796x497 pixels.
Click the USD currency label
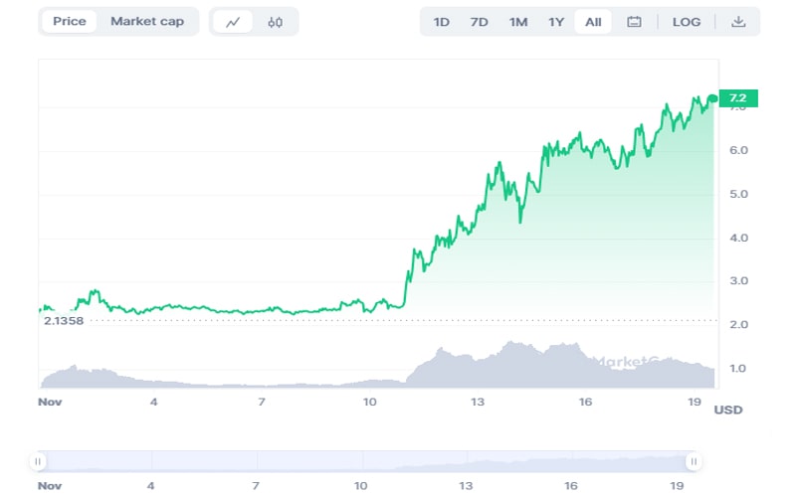727,410
